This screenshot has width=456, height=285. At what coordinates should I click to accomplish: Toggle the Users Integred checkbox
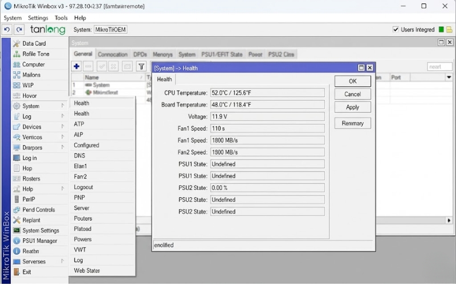click(x=396, y=30)
